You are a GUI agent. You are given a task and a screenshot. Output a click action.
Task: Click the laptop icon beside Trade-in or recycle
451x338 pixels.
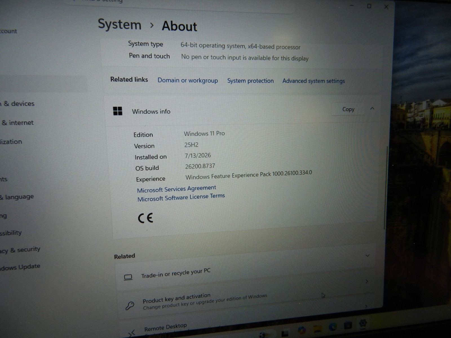[x=128, y=277]
